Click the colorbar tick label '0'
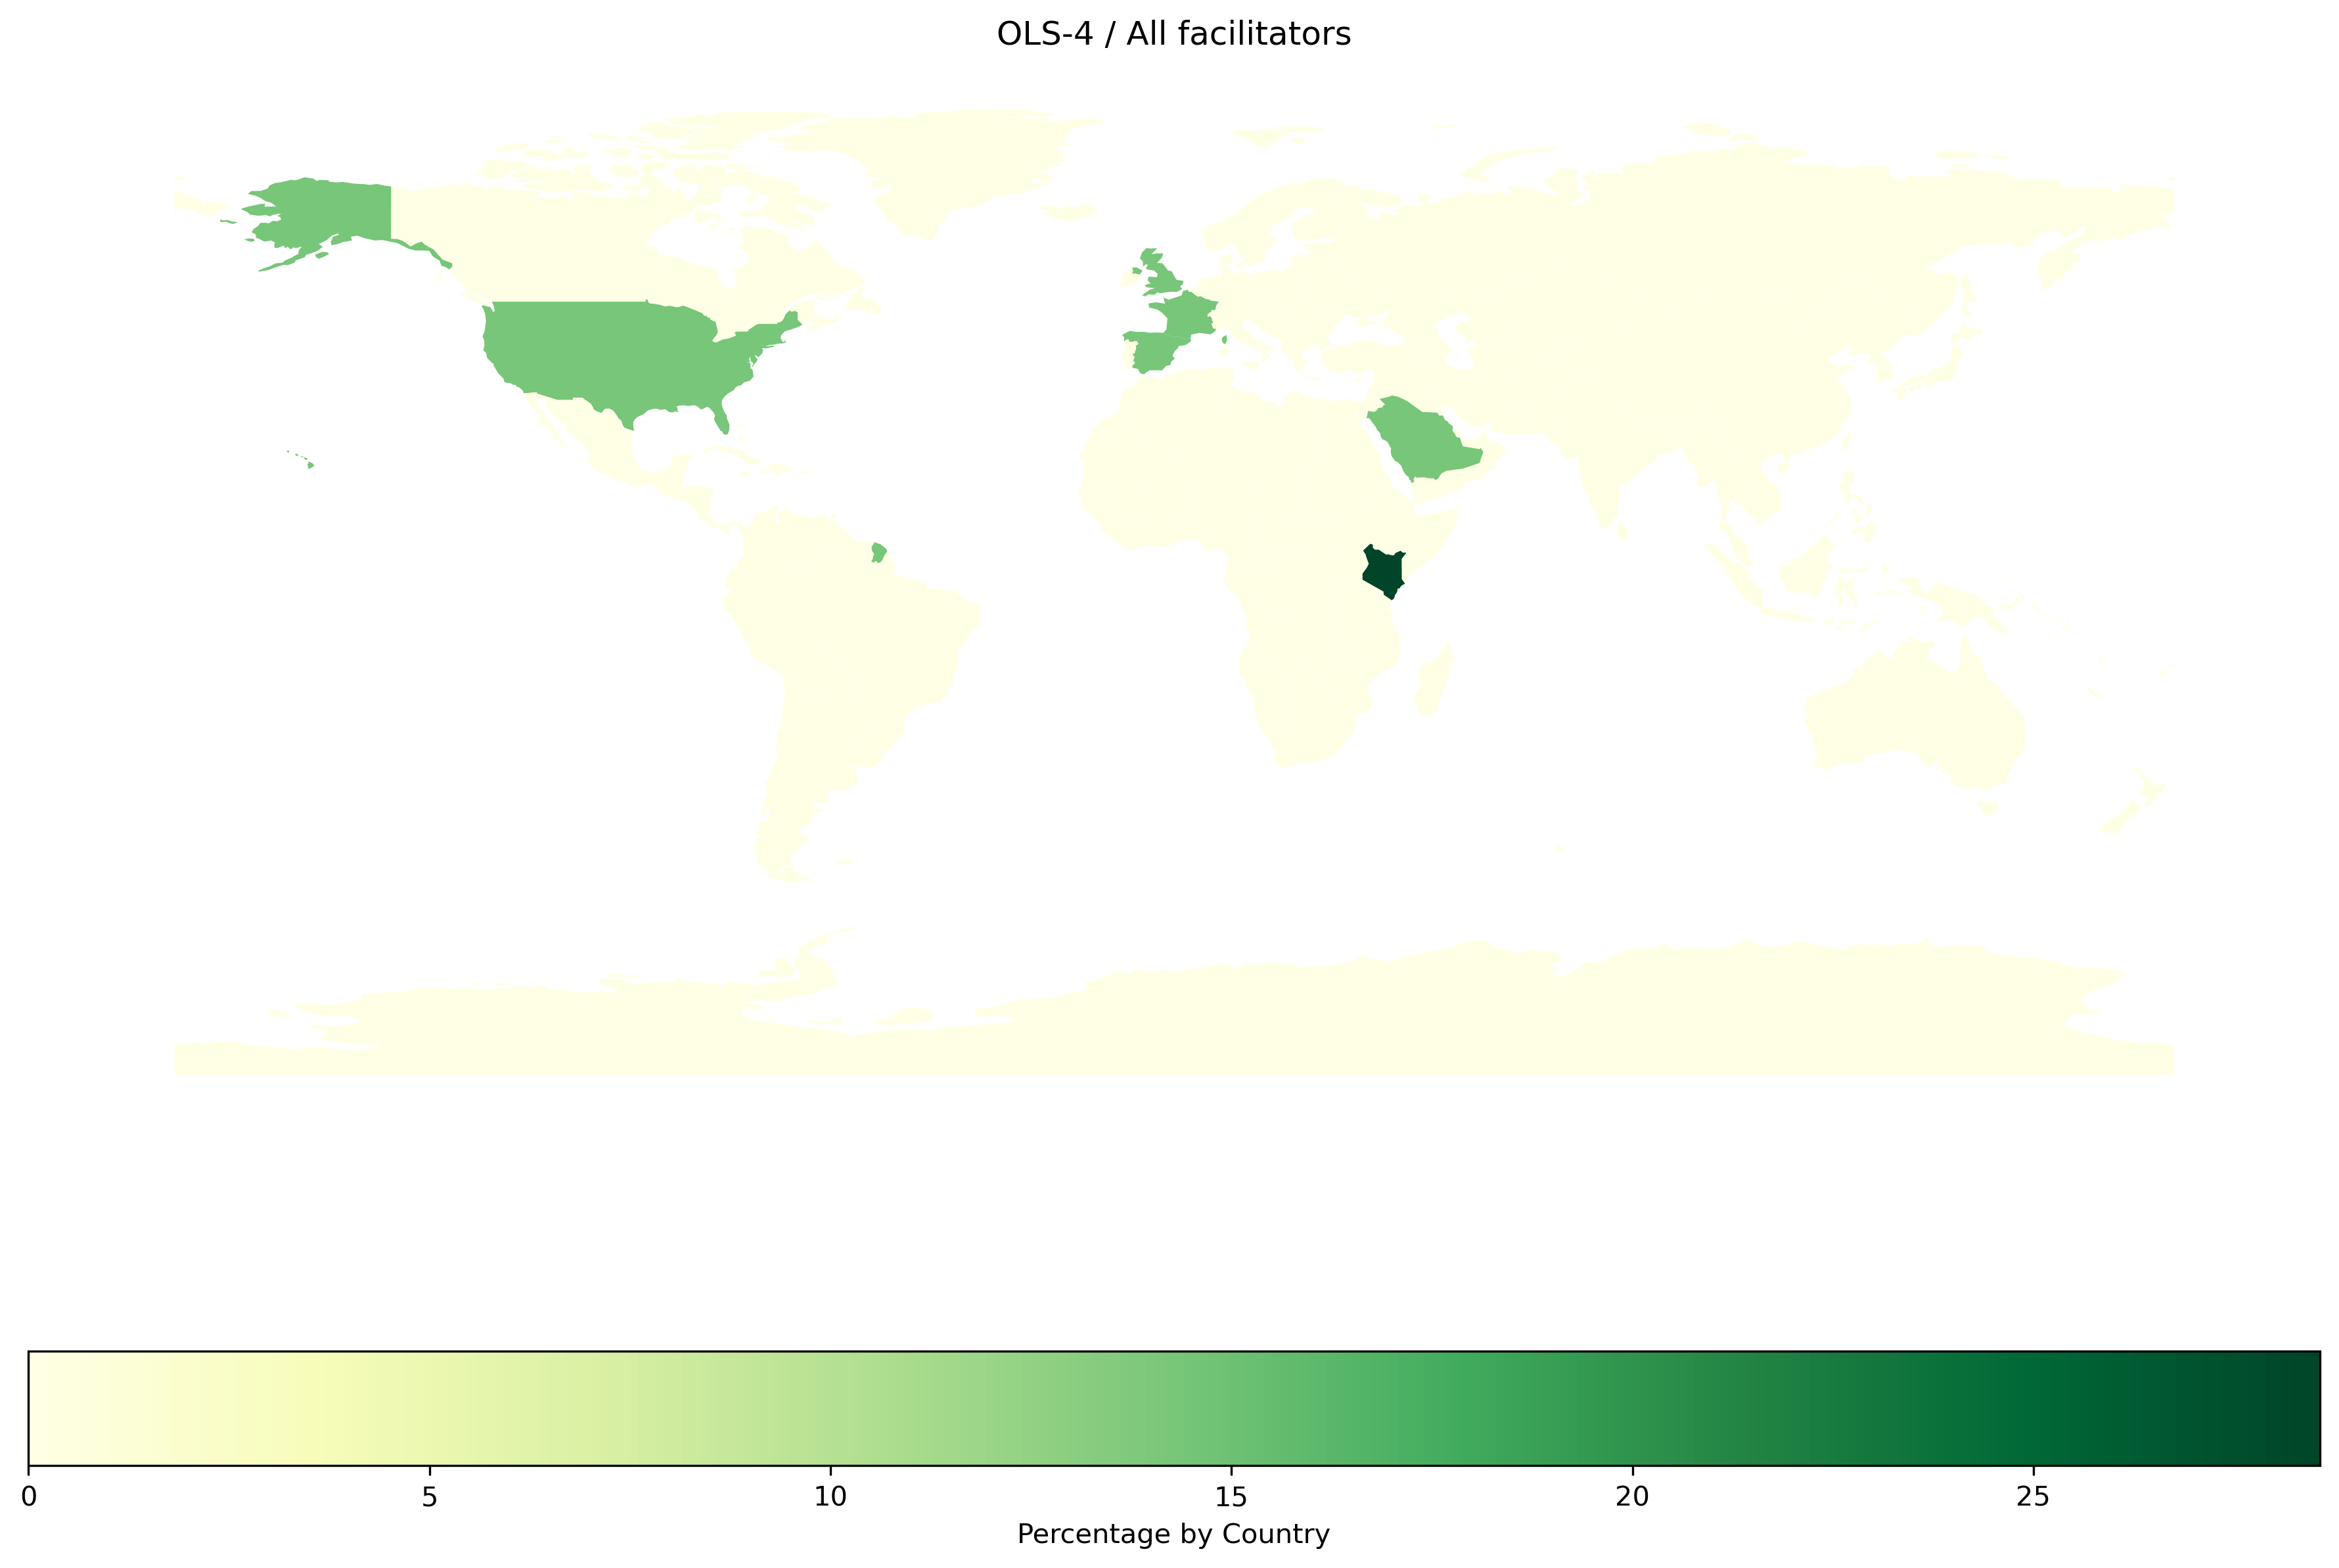This screenshot has width=2339, height=1568. coord(29,1497)
